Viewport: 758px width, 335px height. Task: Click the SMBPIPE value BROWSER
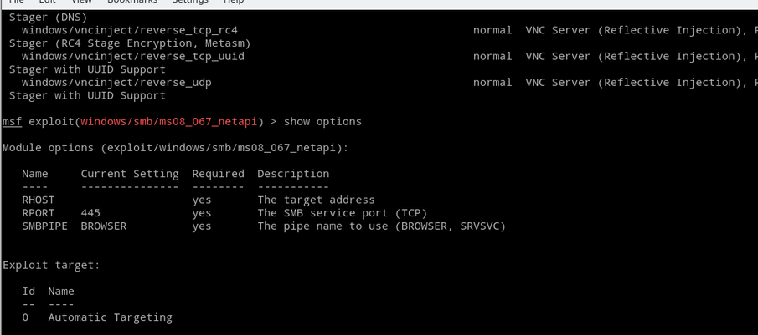(x=104, y=226)
